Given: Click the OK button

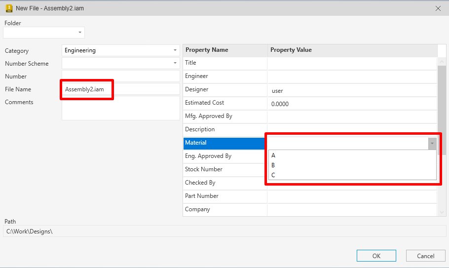Looking at the screenshot, I should [376, 256].
